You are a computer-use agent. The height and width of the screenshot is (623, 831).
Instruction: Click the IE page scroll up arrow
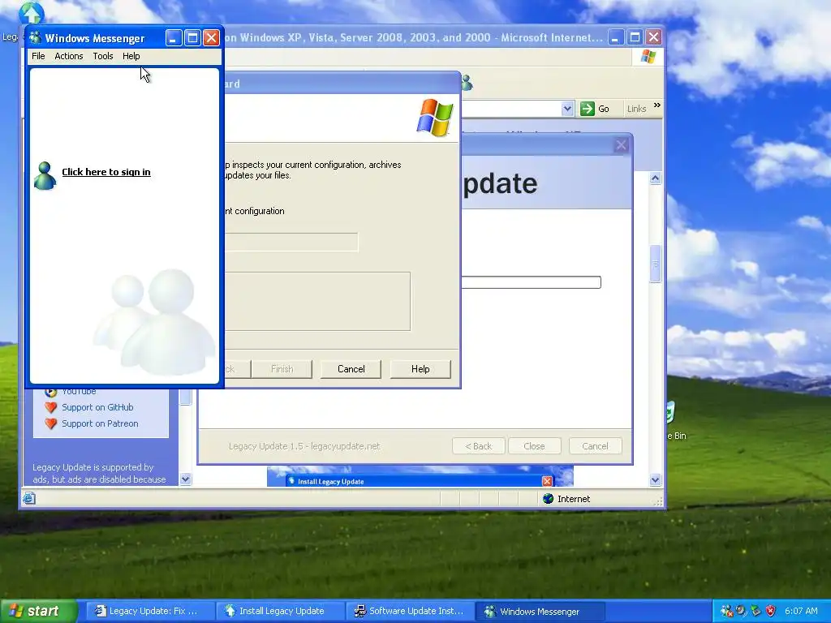tap(655, 178)
